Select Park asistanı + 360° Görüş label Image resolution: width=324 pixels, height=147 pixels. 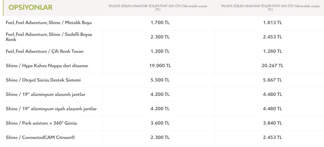41,123
